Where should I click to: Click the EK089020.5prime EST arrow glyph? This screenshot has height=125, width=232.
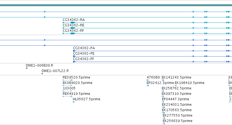pos(67,86)
